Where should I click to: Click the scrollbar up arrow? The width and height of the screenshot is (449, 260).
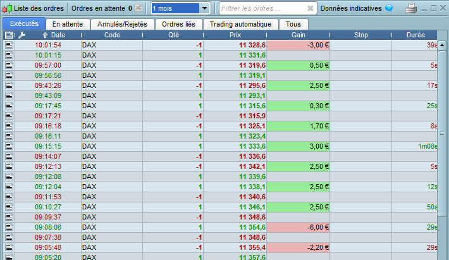point(442,46)
